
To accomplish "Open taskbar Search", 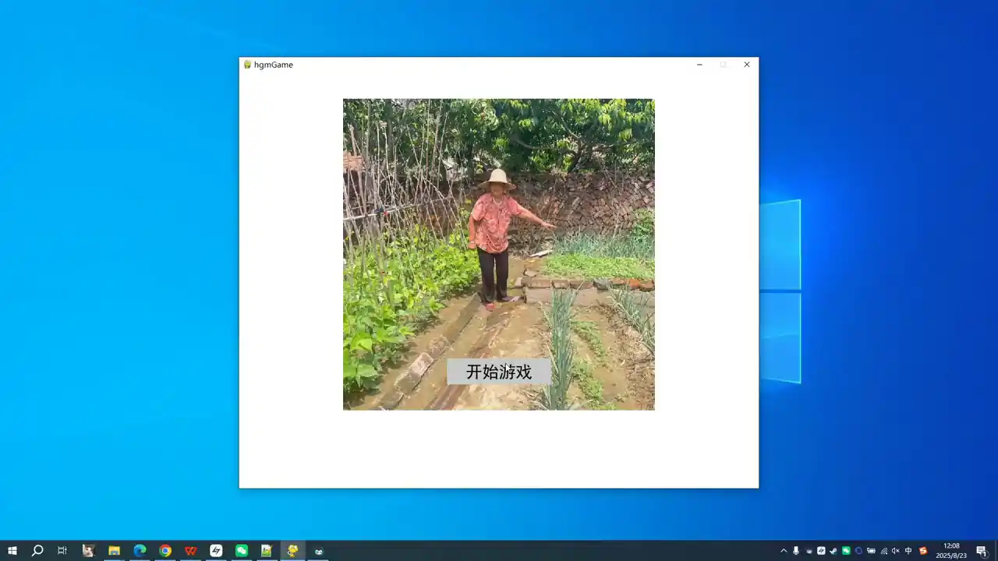I will click(x=37, y=551).
